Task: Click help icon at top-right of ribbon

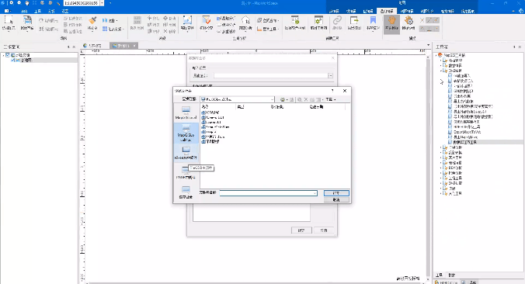Action: (x=521, y=11)
